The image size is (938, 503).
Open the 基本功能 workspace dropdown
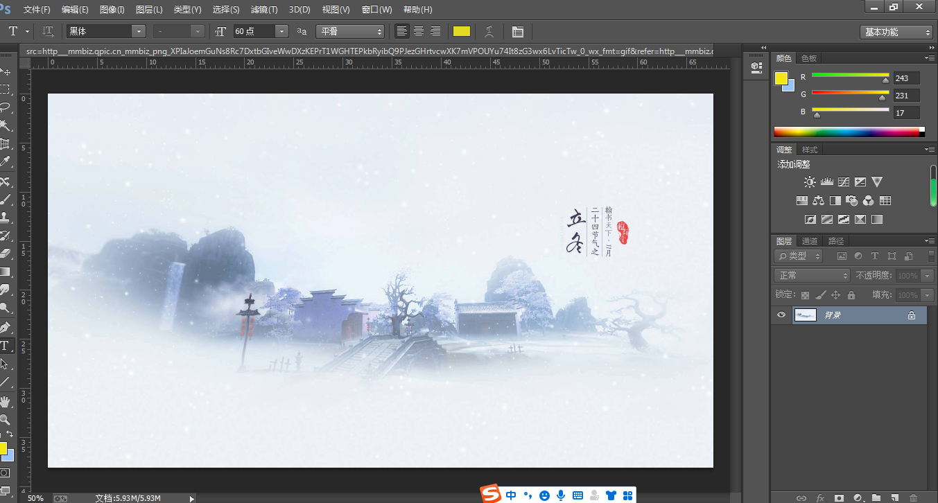(896, 32)
